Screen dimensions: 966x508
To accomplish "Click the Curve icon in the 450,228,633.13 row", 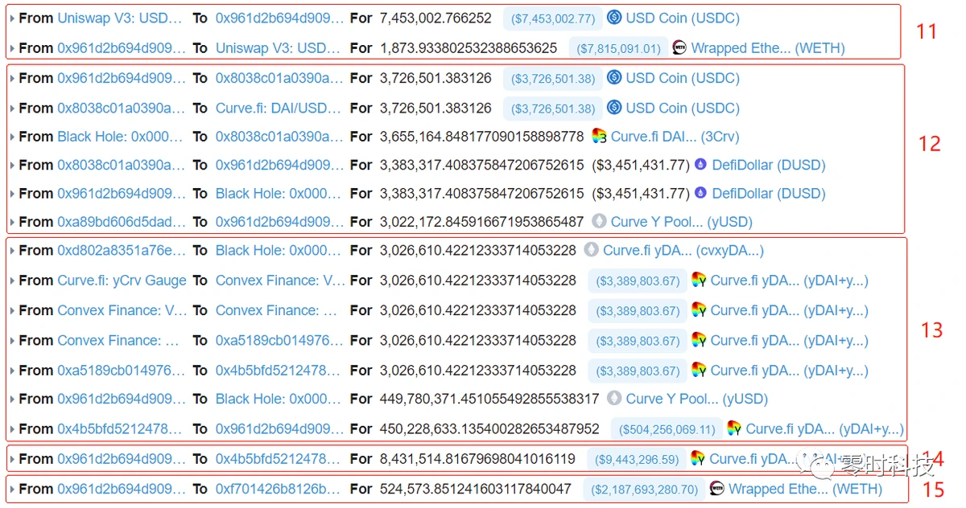I will point(734,429).
